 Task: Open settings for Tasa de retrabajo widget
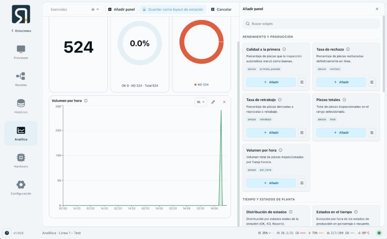[x=302, y=132]
